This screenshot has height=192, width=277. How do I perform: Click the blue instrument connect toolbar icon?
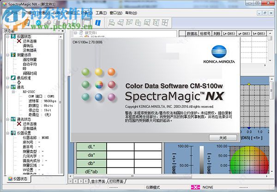coord(38,23)
